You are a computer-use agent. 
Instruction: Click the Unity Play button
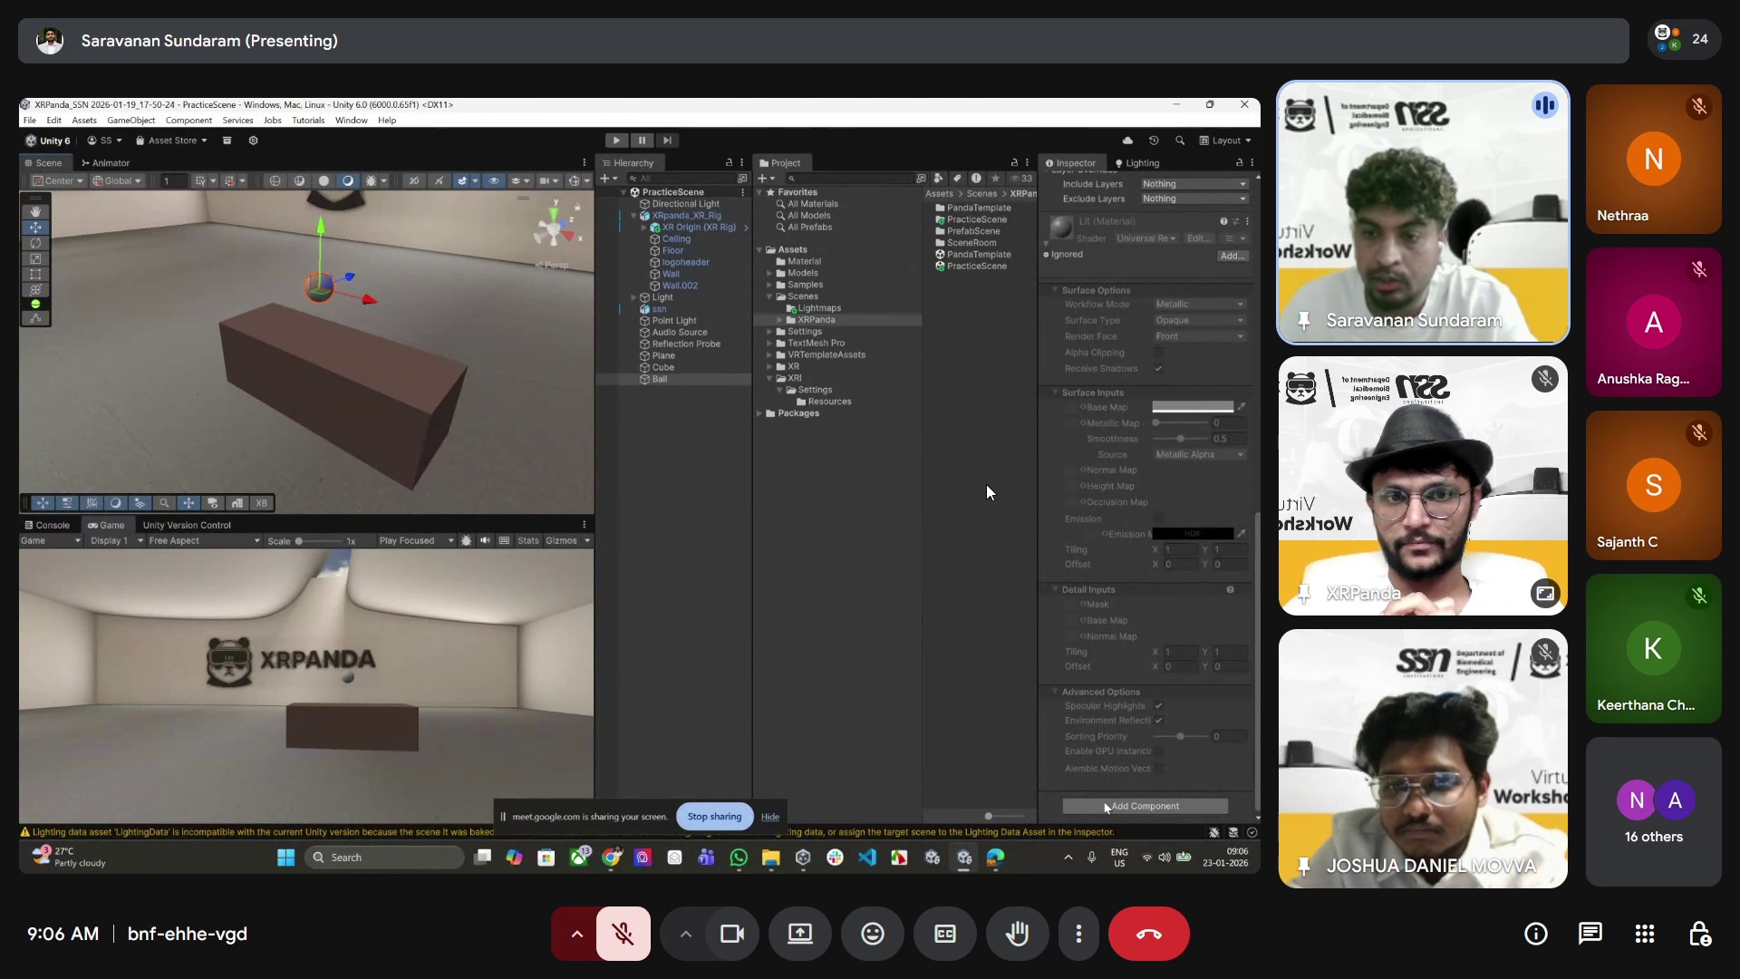pyautogui.click(x=616, y=141)
